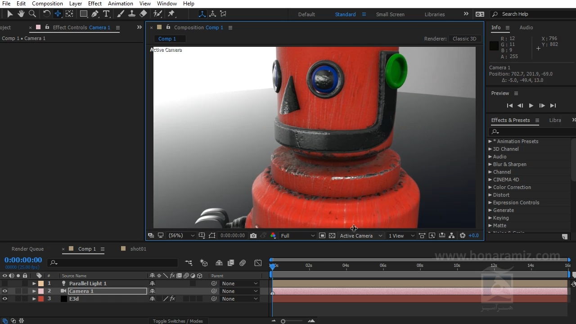Screen dimensions: 576x324
Task: Switch to the Render Queue tab
Action: [27, 249]
